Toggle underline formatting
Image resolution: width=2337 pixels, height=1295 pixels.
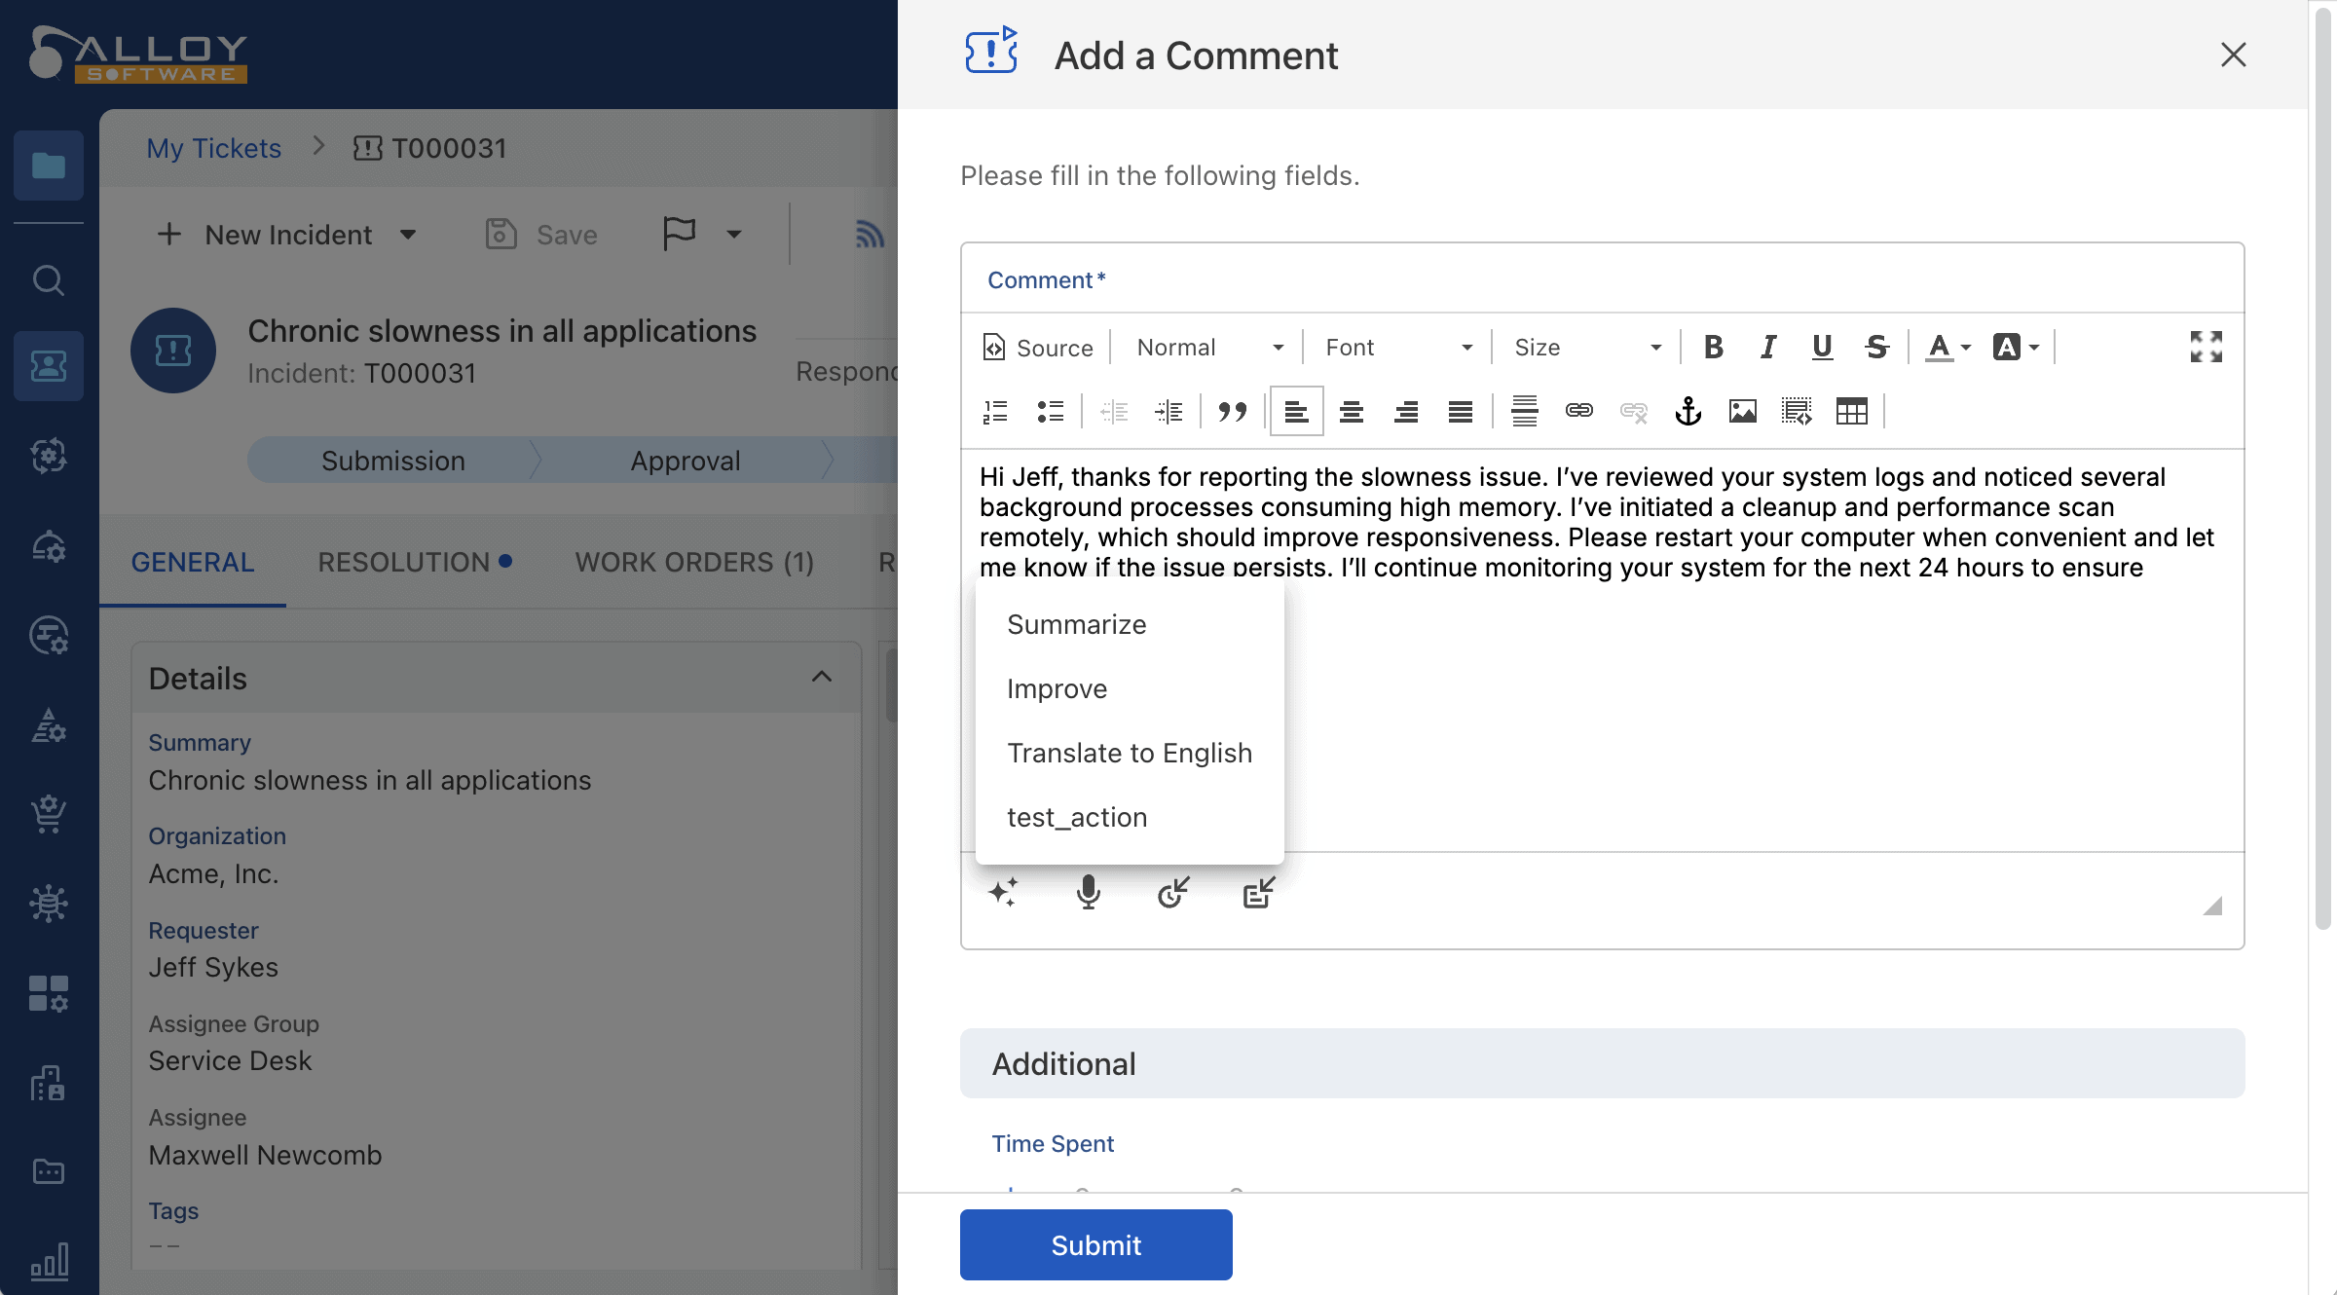[x=1822, y=347]
